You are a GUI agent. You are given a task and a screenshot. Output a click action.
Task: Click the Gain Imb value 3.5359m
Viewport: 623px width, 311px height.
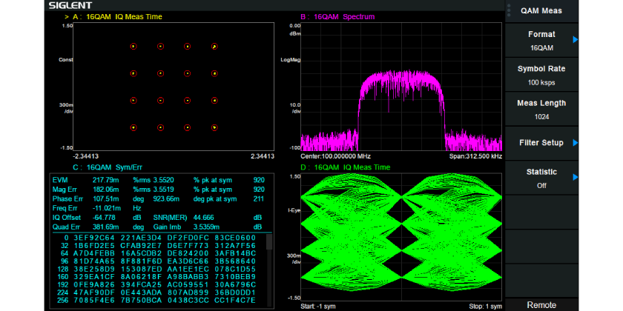pyautogui.click(x=206, y=227)
